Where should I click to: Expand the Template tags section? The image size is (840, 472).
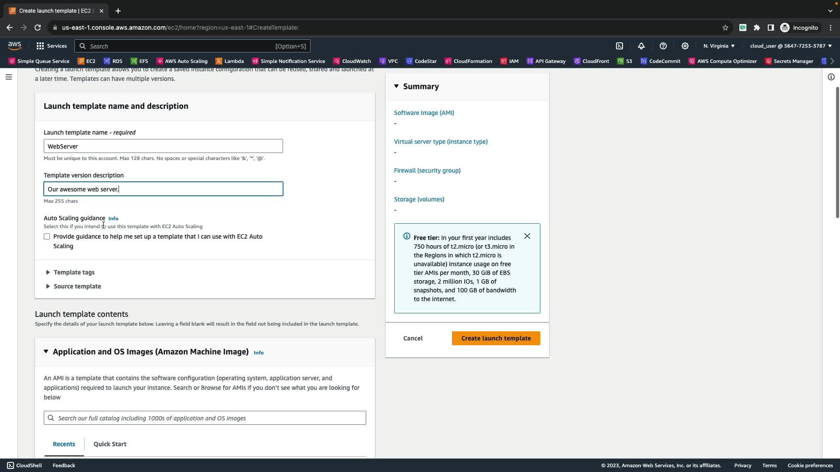[x=73, y=272]
